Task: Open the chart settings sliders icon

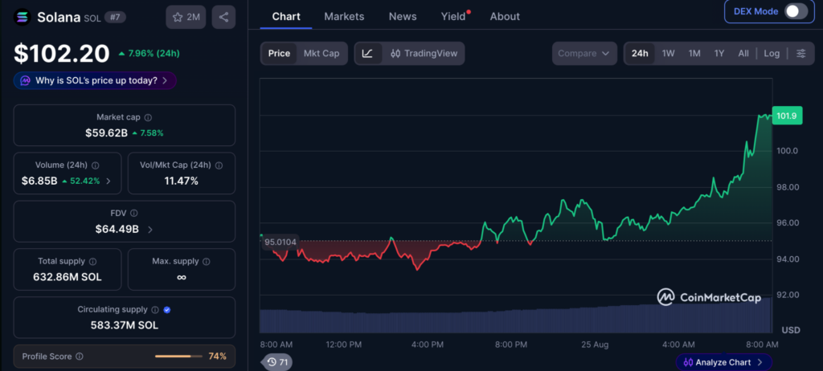Action: point(801,54)
